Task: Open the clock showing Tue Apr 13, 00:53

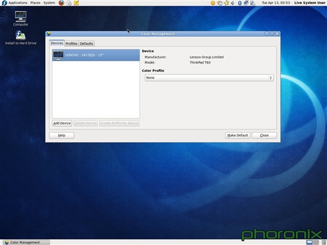Action: point(276,3)
